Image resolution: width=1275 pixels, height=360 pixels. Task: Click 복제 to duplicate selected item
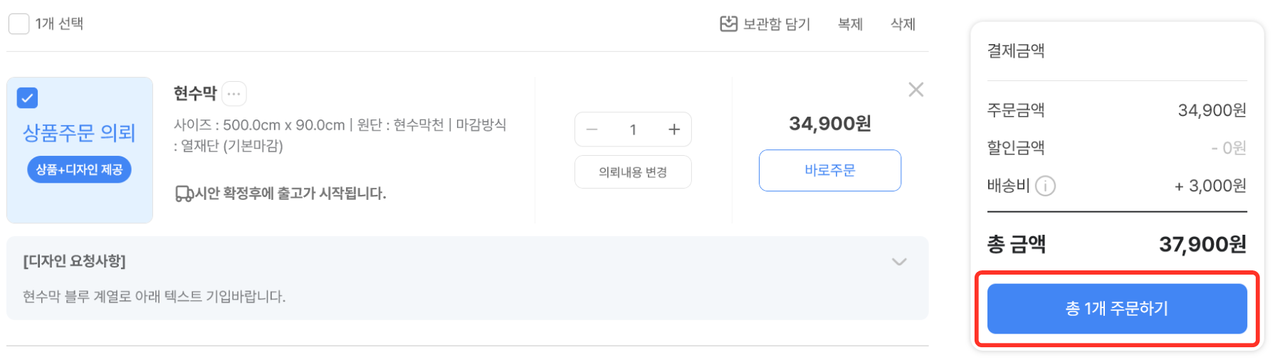[850, 24]
